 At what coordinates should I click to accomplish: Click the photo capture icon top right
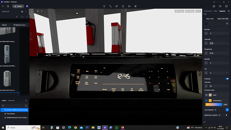click(x=214, y=6)
